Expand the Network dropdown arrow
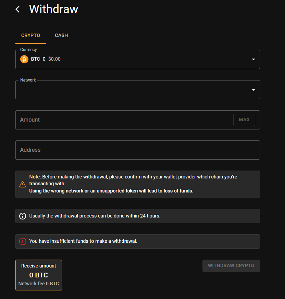This screenshot has width=285, height=299. [x=253, y=90]
